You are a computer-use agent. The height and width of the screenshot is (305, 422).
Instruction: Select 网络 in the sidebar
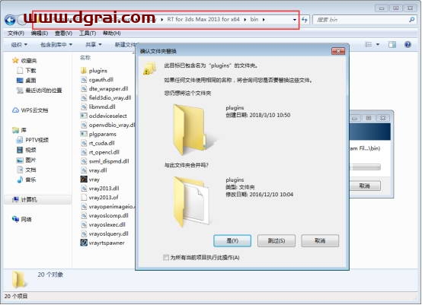coord(22,219)
